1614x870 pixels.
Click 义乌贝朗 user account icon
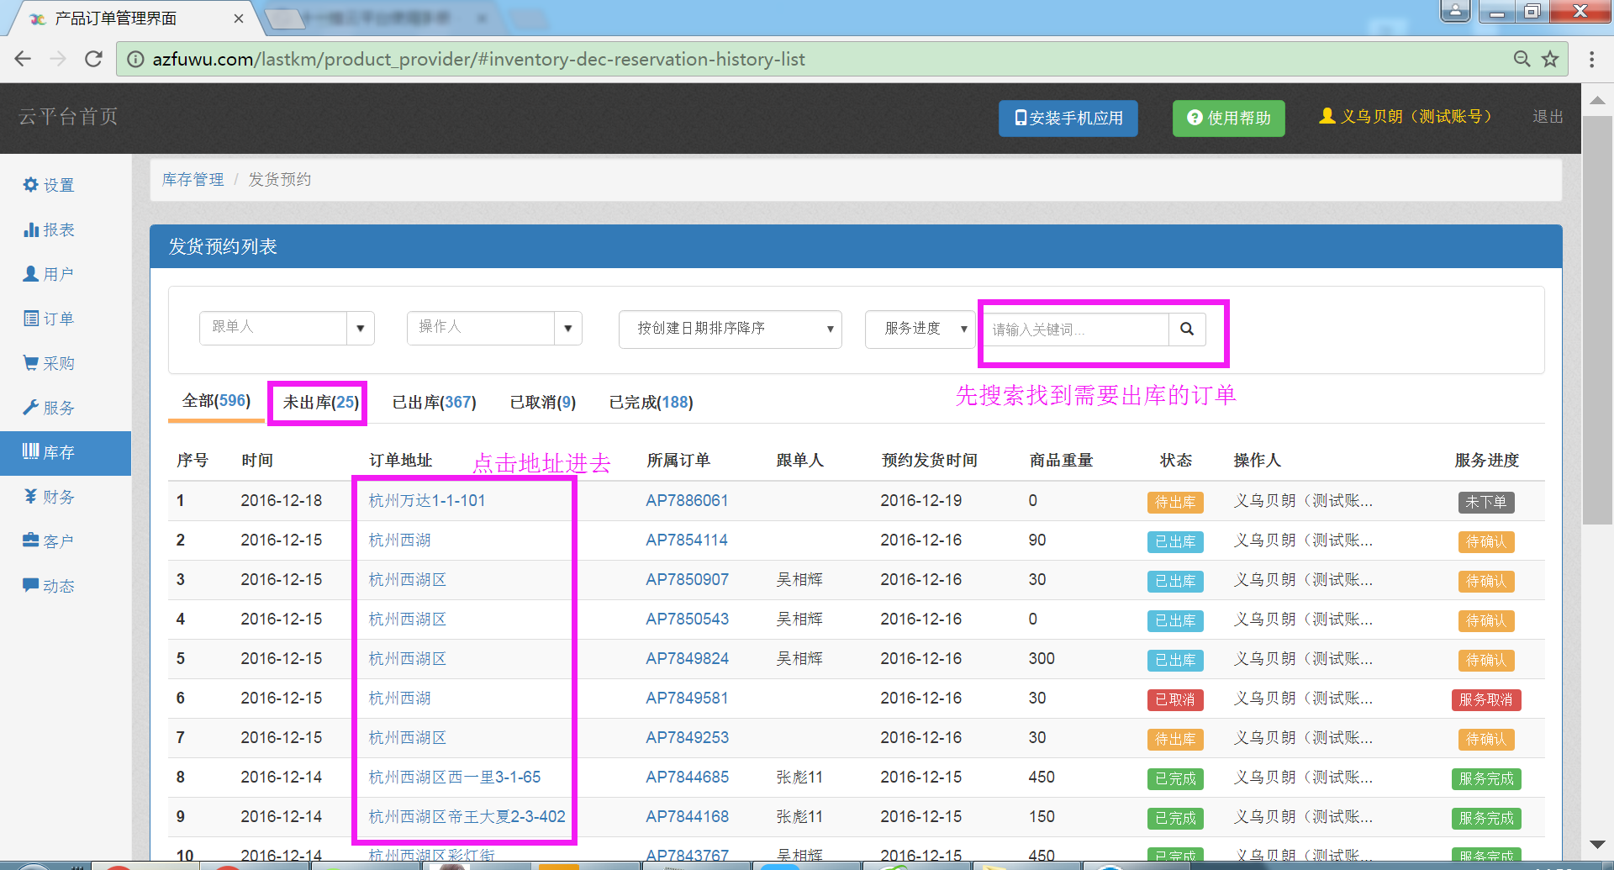(1327, 116)
